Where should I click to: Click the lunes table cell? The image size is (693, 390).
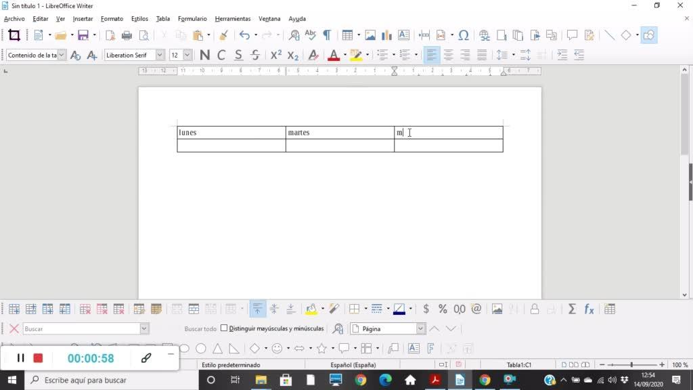(231, 132)
